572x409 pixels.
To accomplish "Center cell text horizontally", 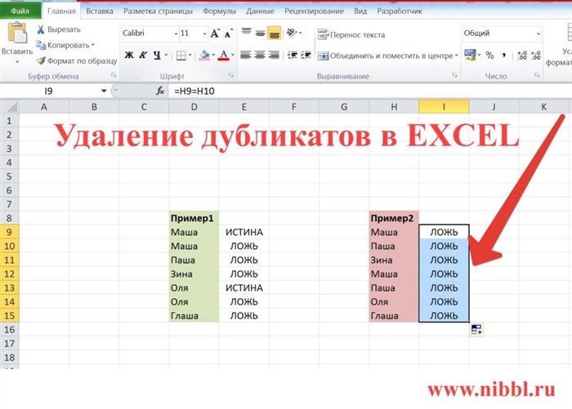I will point(260,55).
